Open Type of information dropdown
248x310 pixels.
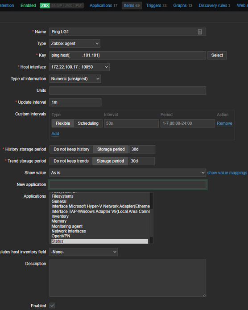point(75,79)
